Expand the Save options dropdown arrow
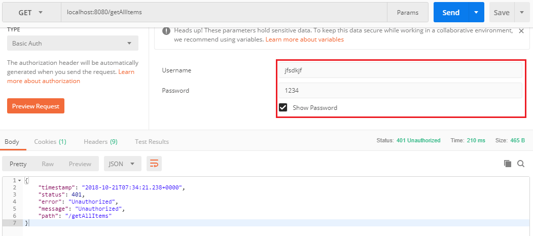533x236 pixels. (522, 12)
